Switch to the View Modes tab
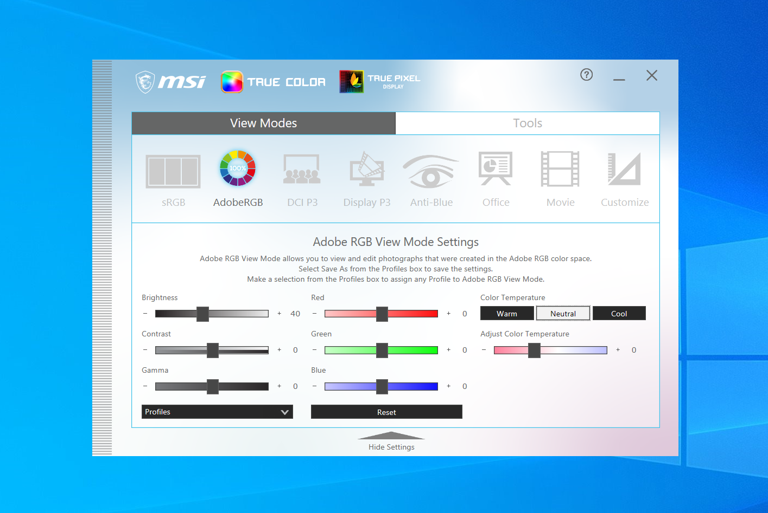768x513 pixels. pos(264,124)
